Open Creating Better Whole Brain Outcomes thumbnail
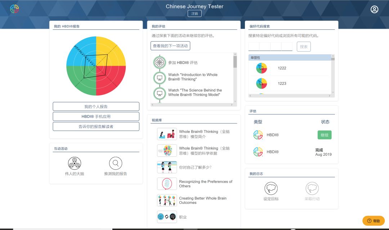 click(167, 200)
